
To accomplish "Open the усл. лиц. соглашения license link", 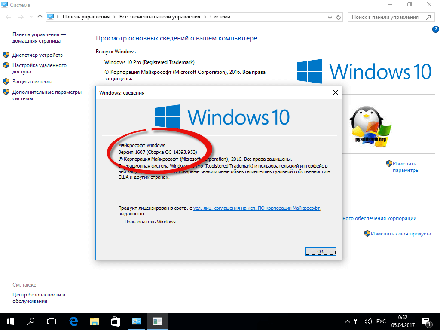I will coord(257,208).
